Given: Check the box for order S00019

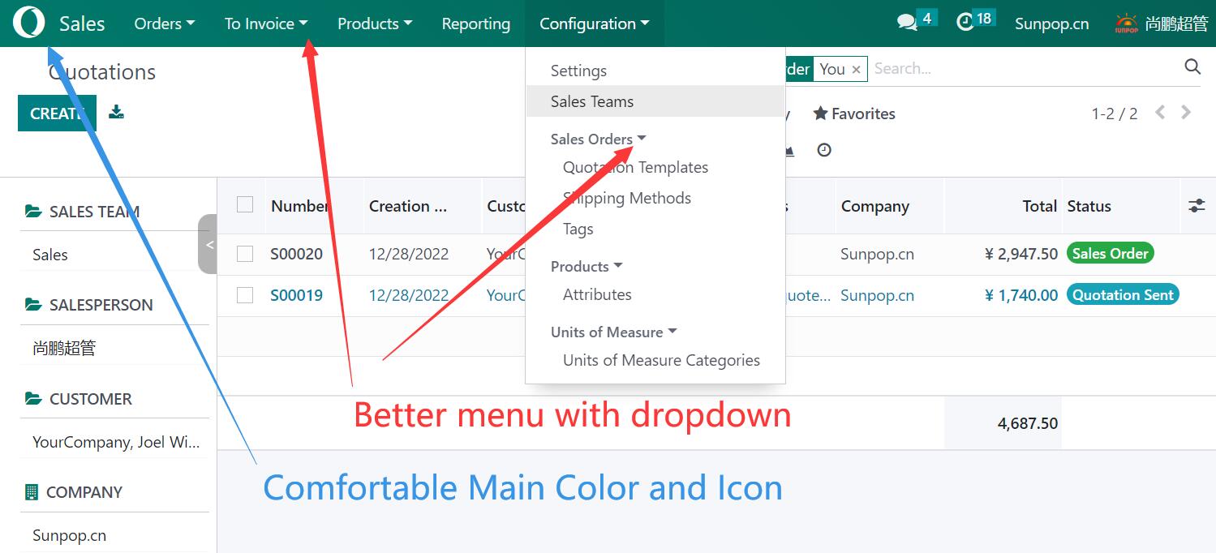Looking at the screenshot, I should tap(245, 295).
